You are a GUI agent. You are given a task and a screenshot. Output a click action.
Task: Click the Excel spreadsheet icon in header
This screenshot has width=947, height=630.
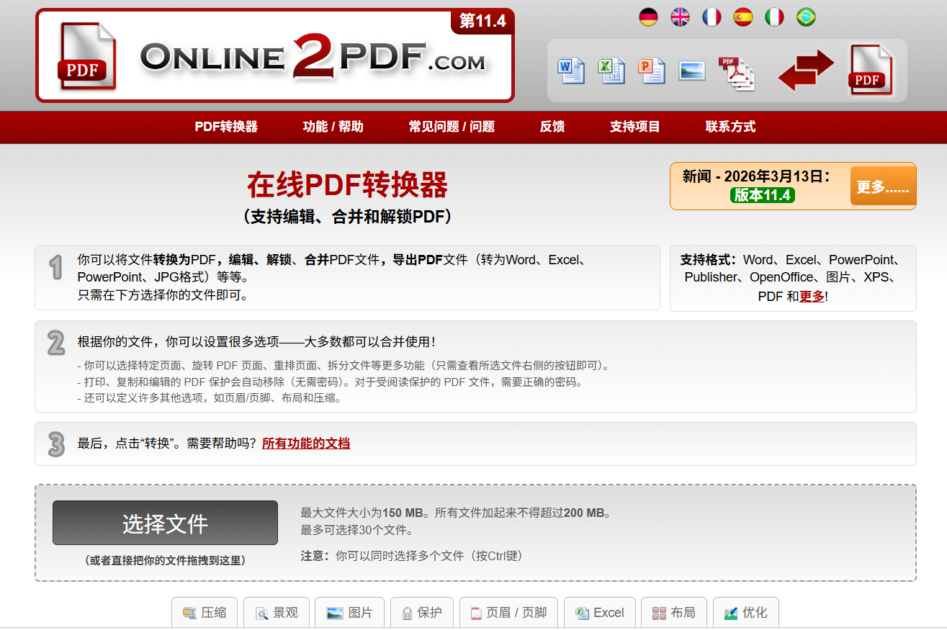pyautogui.click(x=611, y=71)
